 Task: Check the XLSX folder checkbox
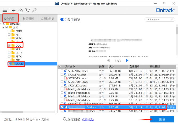click(x=9, y=38)
